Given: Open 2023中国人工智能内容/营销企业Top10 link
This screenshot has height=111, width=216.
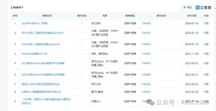Looking at the screenshot, I should tap(42, 33).
